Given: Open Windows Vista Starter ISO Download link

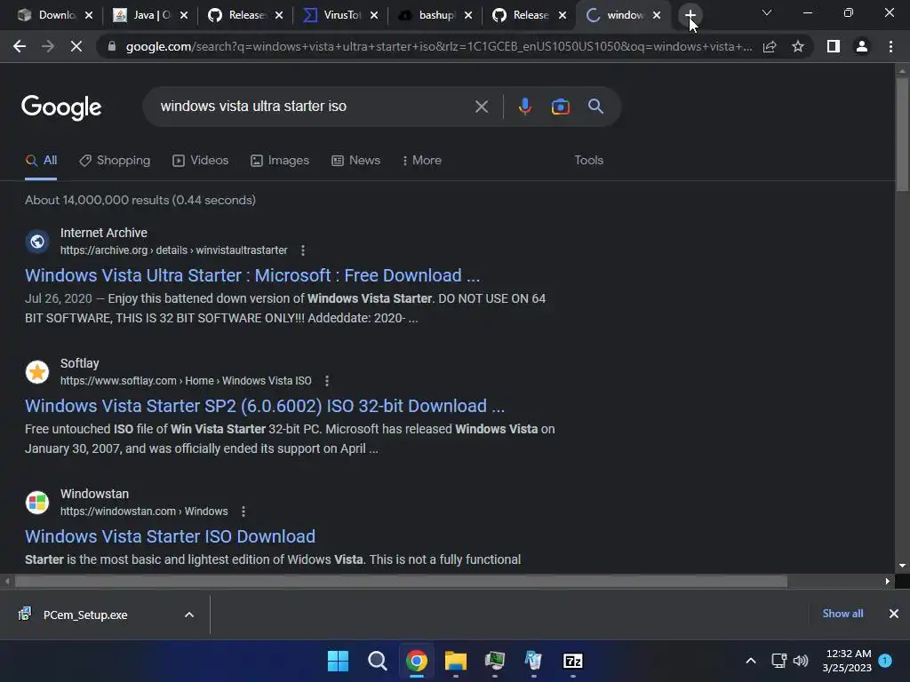Looking at the screenshot, I should click(x=170, y=536).
